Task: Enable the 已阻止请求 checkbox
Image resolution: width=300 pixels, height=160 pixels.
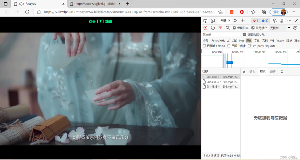Action: pos(229,46)
